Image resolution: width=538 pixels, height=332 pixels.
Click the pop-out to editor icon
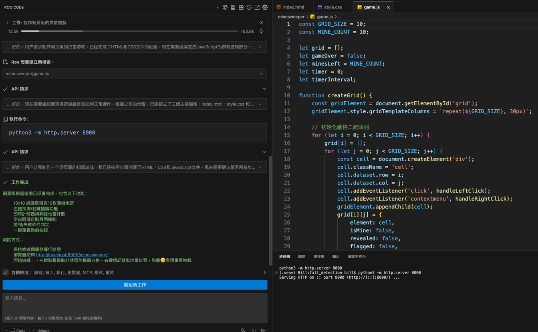pyautogui.click(x=257, y=7)
